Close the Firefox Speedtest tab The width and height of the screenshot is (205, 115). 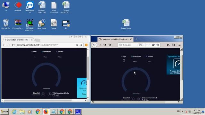131,39
